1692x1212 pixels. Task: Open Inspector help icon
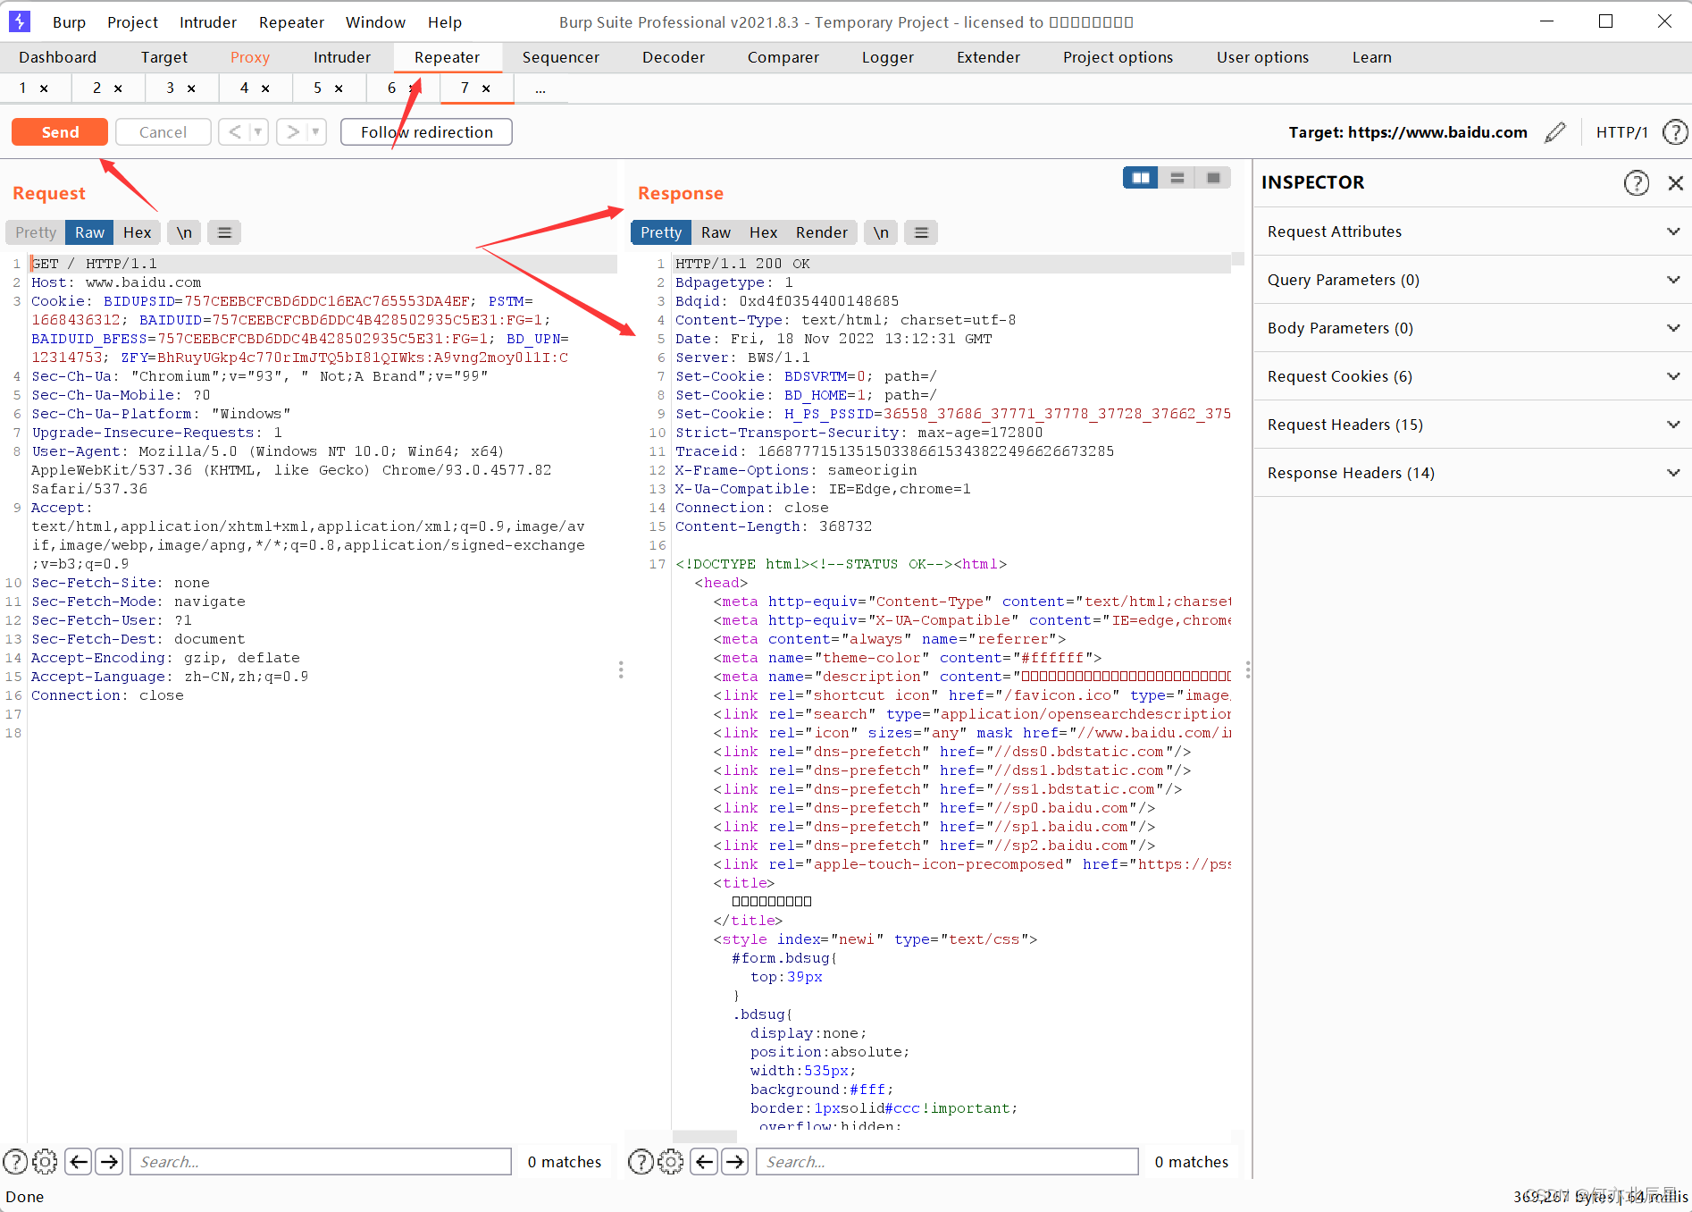(1636, 183)
